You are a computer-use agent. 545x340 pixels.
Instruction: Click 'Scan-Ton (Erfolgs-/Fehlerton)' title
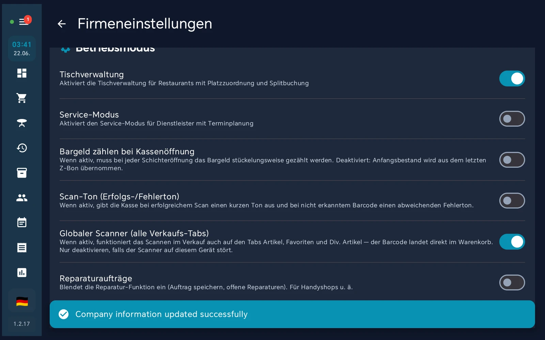pyautogui.click(x=120, y=197)
